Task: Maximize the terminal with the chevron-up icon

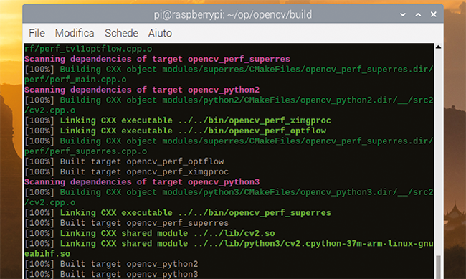Action: click(x=418, y=14)
